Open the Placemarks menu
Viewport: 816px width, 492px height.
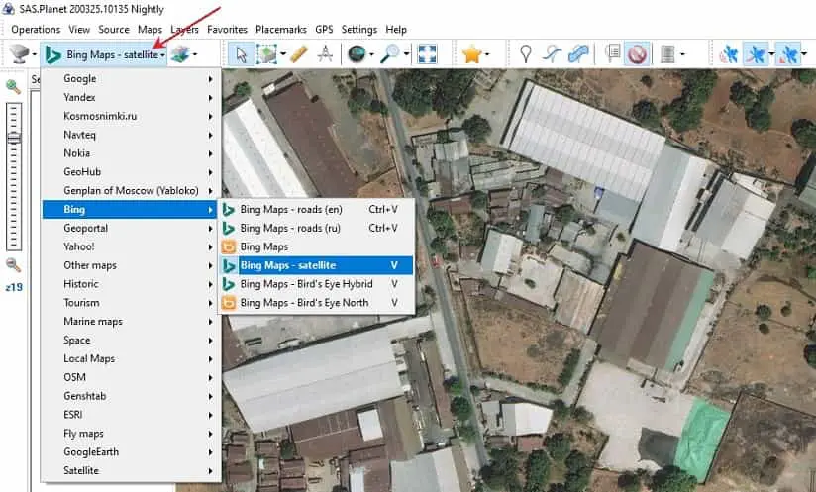(281, 30)
